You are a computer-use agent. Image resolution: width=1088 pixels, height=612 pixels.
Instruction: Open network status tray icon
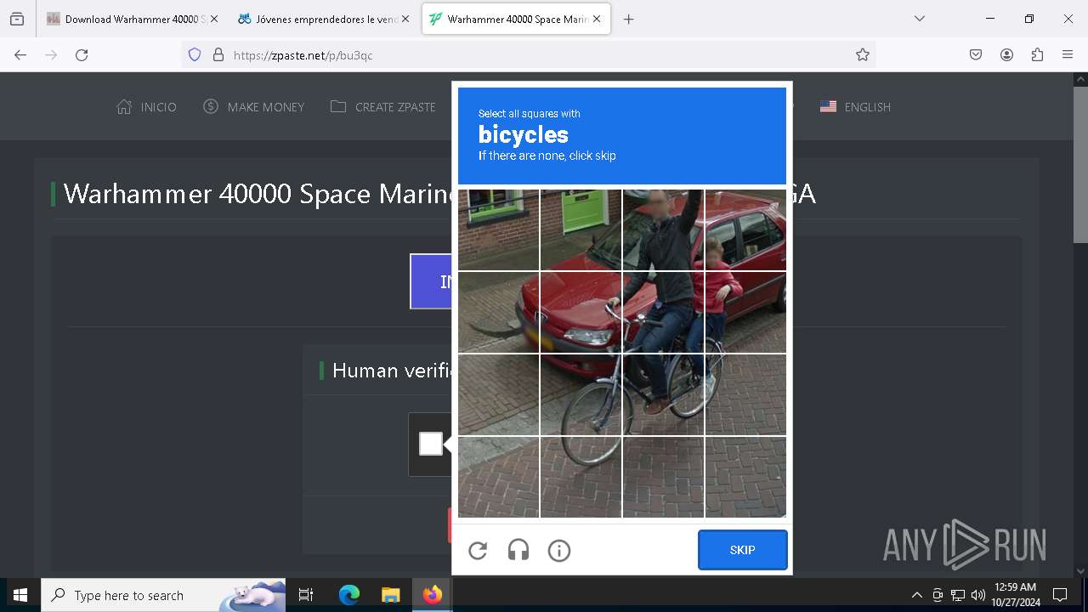pyautogui.click(x=958, y=595)
